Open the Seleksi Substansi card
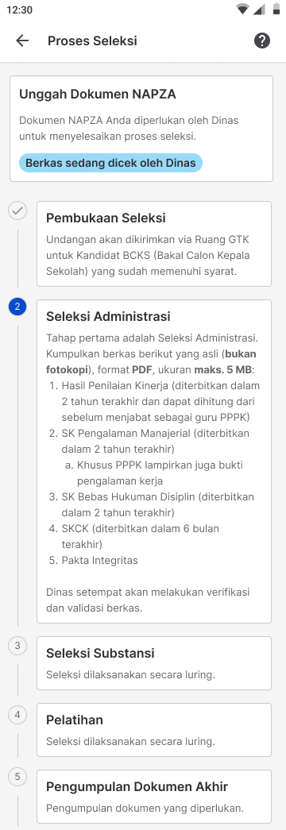This screenshot has height=830, width=286. pos(154,662)
